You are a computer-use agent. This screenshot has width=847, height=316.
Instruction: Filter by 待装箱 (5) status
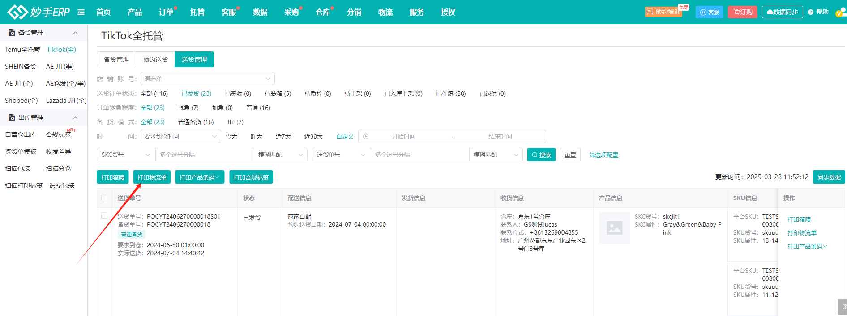(278, 93)
